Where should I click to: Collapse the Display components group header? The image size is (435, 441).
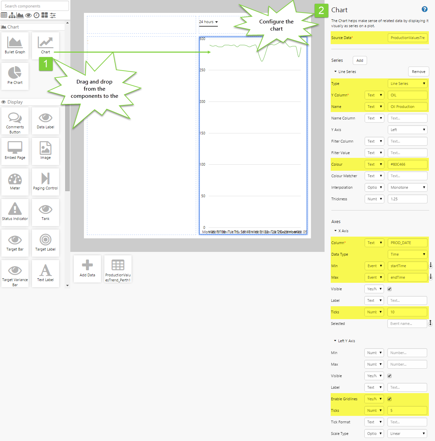33,102
